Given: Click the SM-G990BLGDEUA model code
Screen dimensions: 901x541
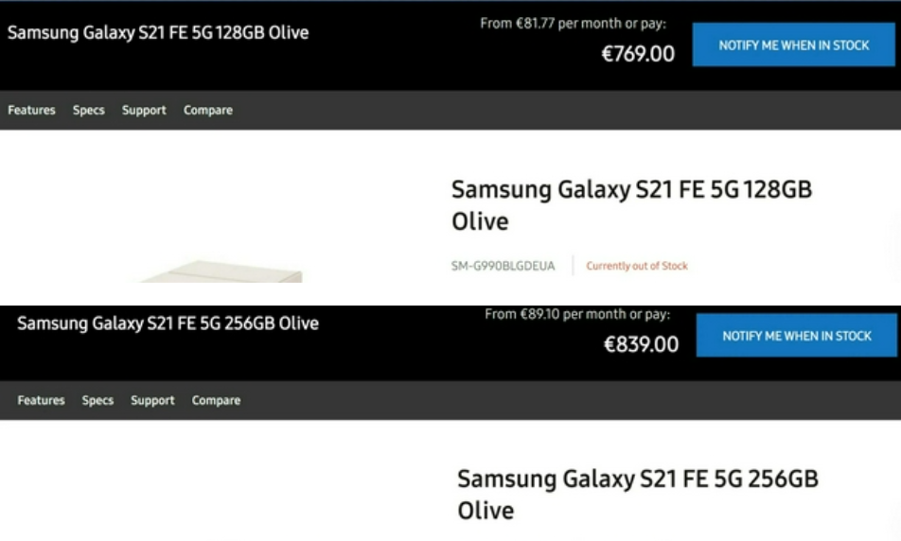Looking at the screenshot, I should (503, 266).
